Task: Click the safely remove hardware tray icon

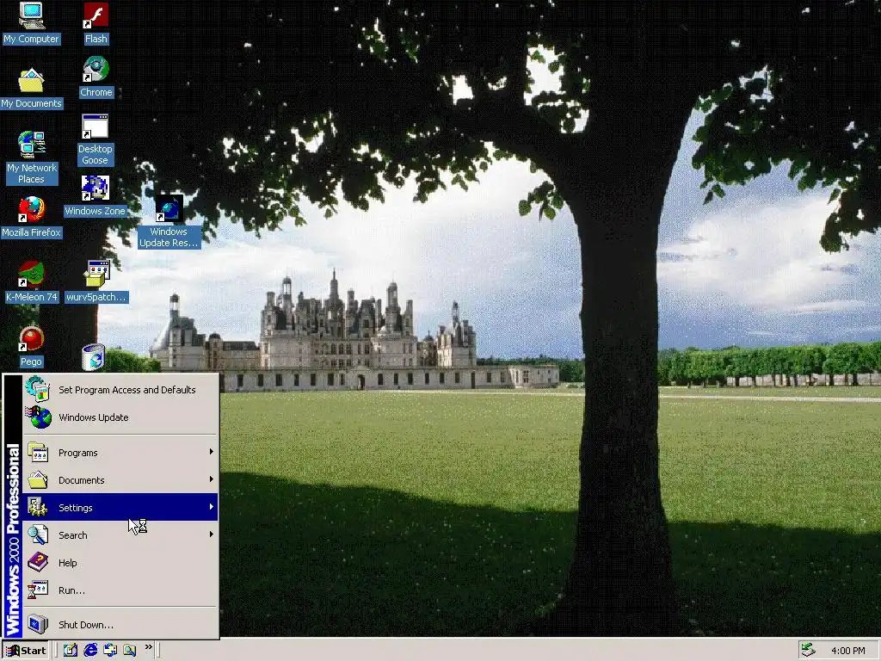Action: [x=808, y=651]
